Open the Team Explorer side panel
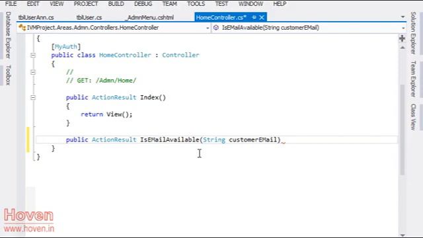This screenshot has height=238, width=423. [413, 79]
